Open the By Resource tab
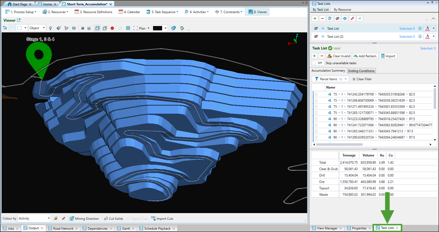The width and height of the screenshot is (439, 232). point(342,10)
